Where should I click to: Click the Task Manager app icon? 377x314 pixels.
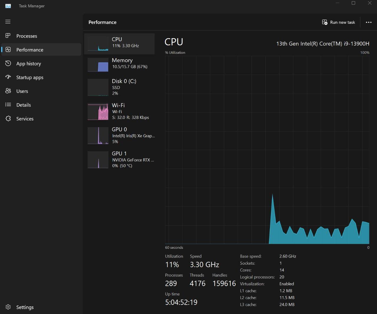point(8,6)
